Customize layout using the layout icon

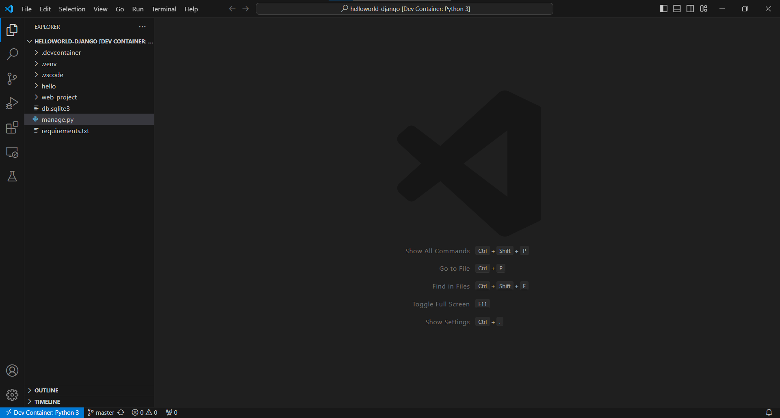(x=704, y=9)
